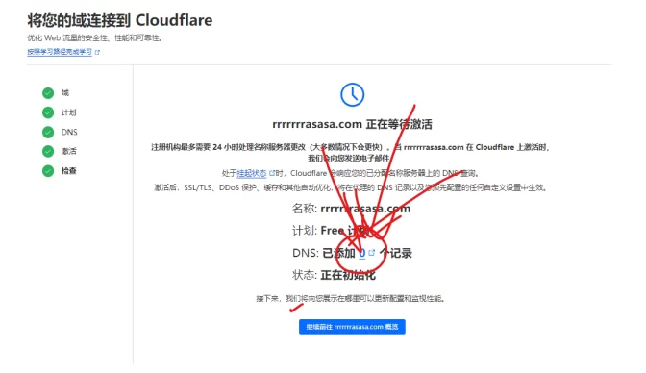646x373 pixels.
Task: Select the 计划 step label
Action: 69,112
